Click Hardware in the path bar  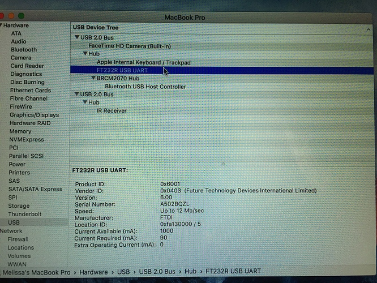coord(93,272)
